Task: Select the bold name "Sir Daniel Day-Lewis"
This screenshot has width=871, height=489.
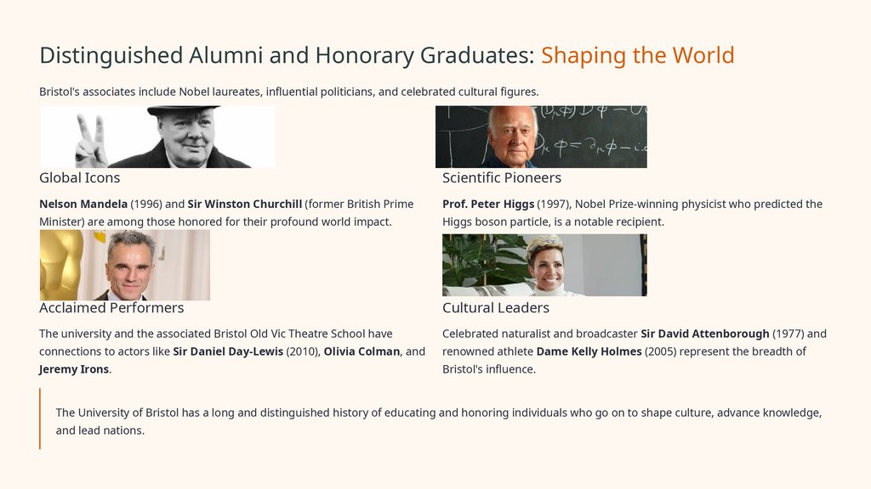Action: click(228, 351)
